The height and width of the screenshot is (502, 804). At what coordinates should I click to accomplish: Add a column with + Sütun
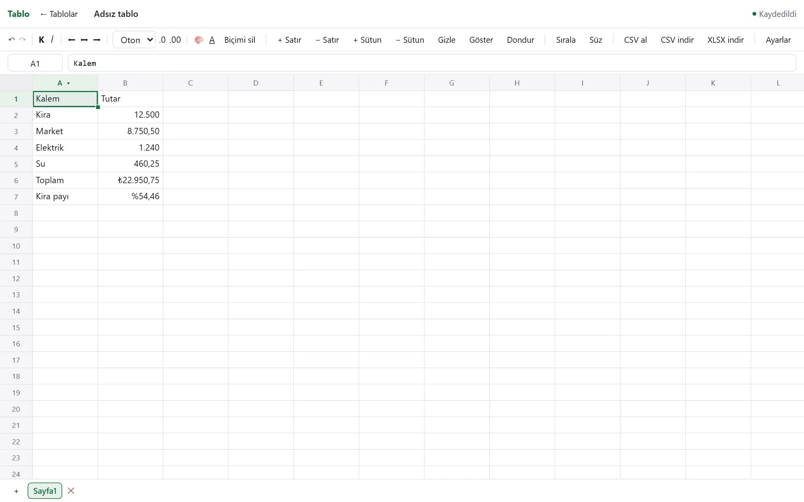pos(367,40)
